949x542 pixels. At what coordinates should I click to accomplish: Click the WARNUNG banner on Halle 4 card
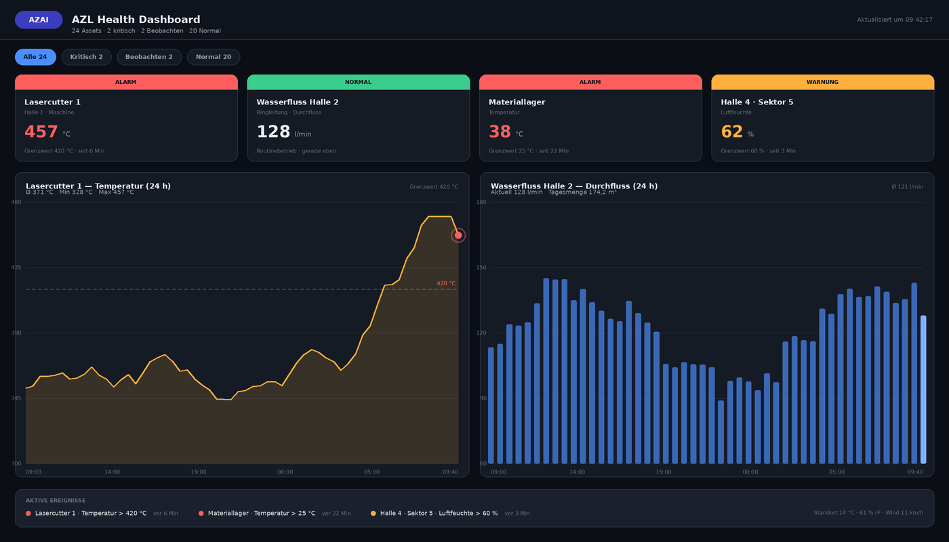(822, 82)
